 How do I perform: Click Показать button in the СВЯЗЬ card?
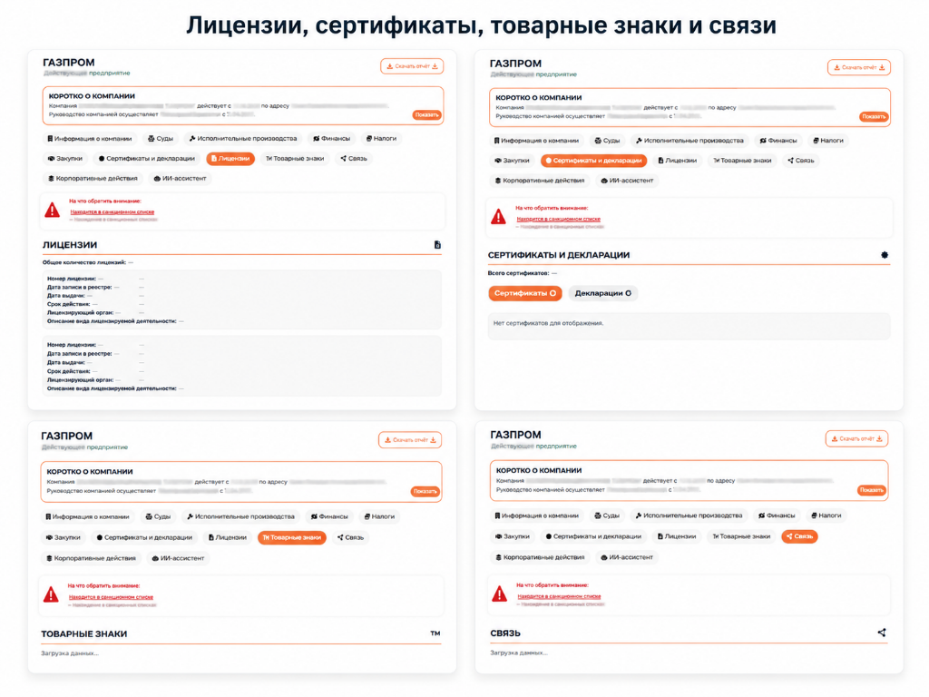tap(872, 490)
